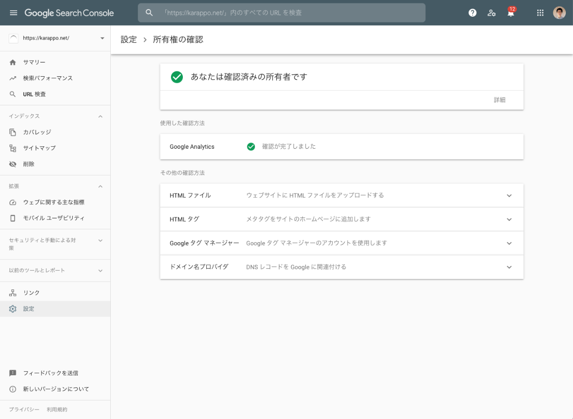Viewport: 573px width, 419px height.
Task: Click the 'メタタグをサイトのホームページに追加します' description
Action: (308, 219)
